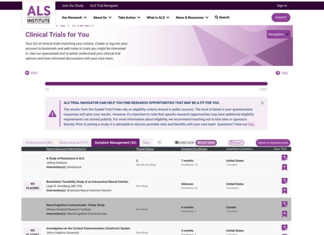Sort by Name/Sponsor/Intervention(s) column

tap(66, 149)
